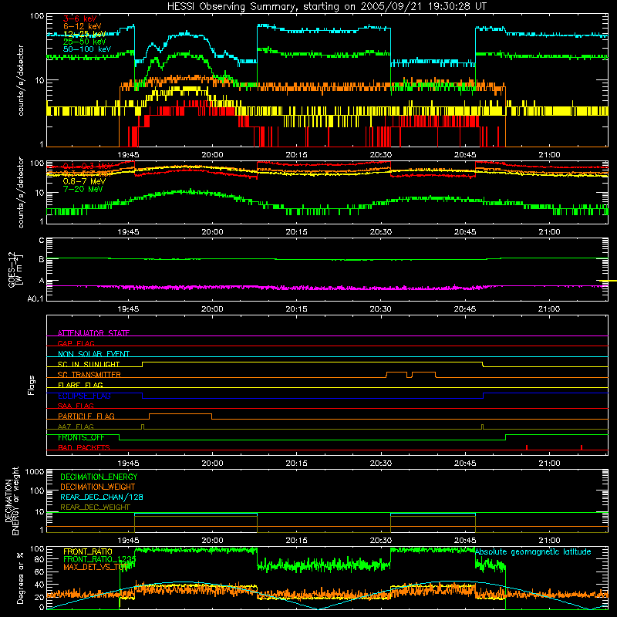Viewport: 617px width, 617px height.
Task: Click the REAR_DEC_CHAN/128 legend label
Action: pyautogui.click(x=102, y=497)
